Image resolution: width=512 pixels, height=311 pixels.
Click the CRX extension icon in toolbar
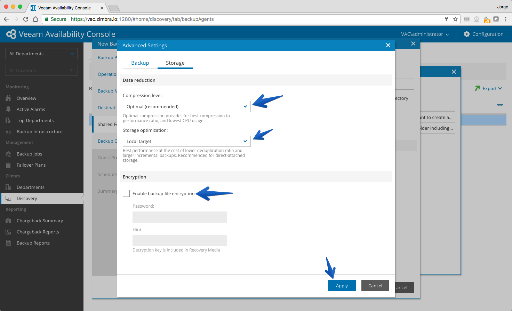[467, 19]
